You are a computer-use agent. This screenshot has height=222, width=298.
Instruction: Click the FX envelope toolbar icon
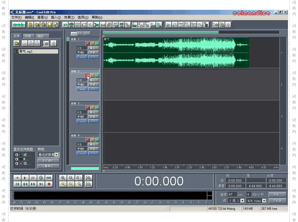click(x=187, y=25)
